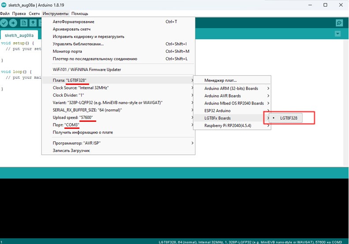Click the Verify sketch checkmark icon
Viewport: 349px width, 244px height.
(x=4, y=23)
